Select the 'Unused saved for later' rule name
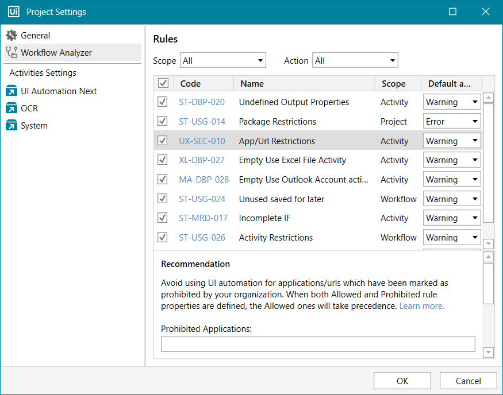The image size is (503, 395). (282, 199)
